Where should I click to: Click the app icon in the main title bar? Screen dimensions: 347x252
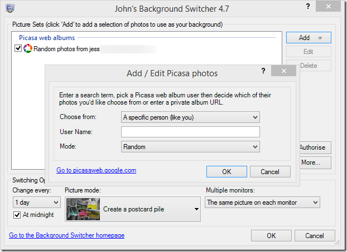(x=9, y=8)
